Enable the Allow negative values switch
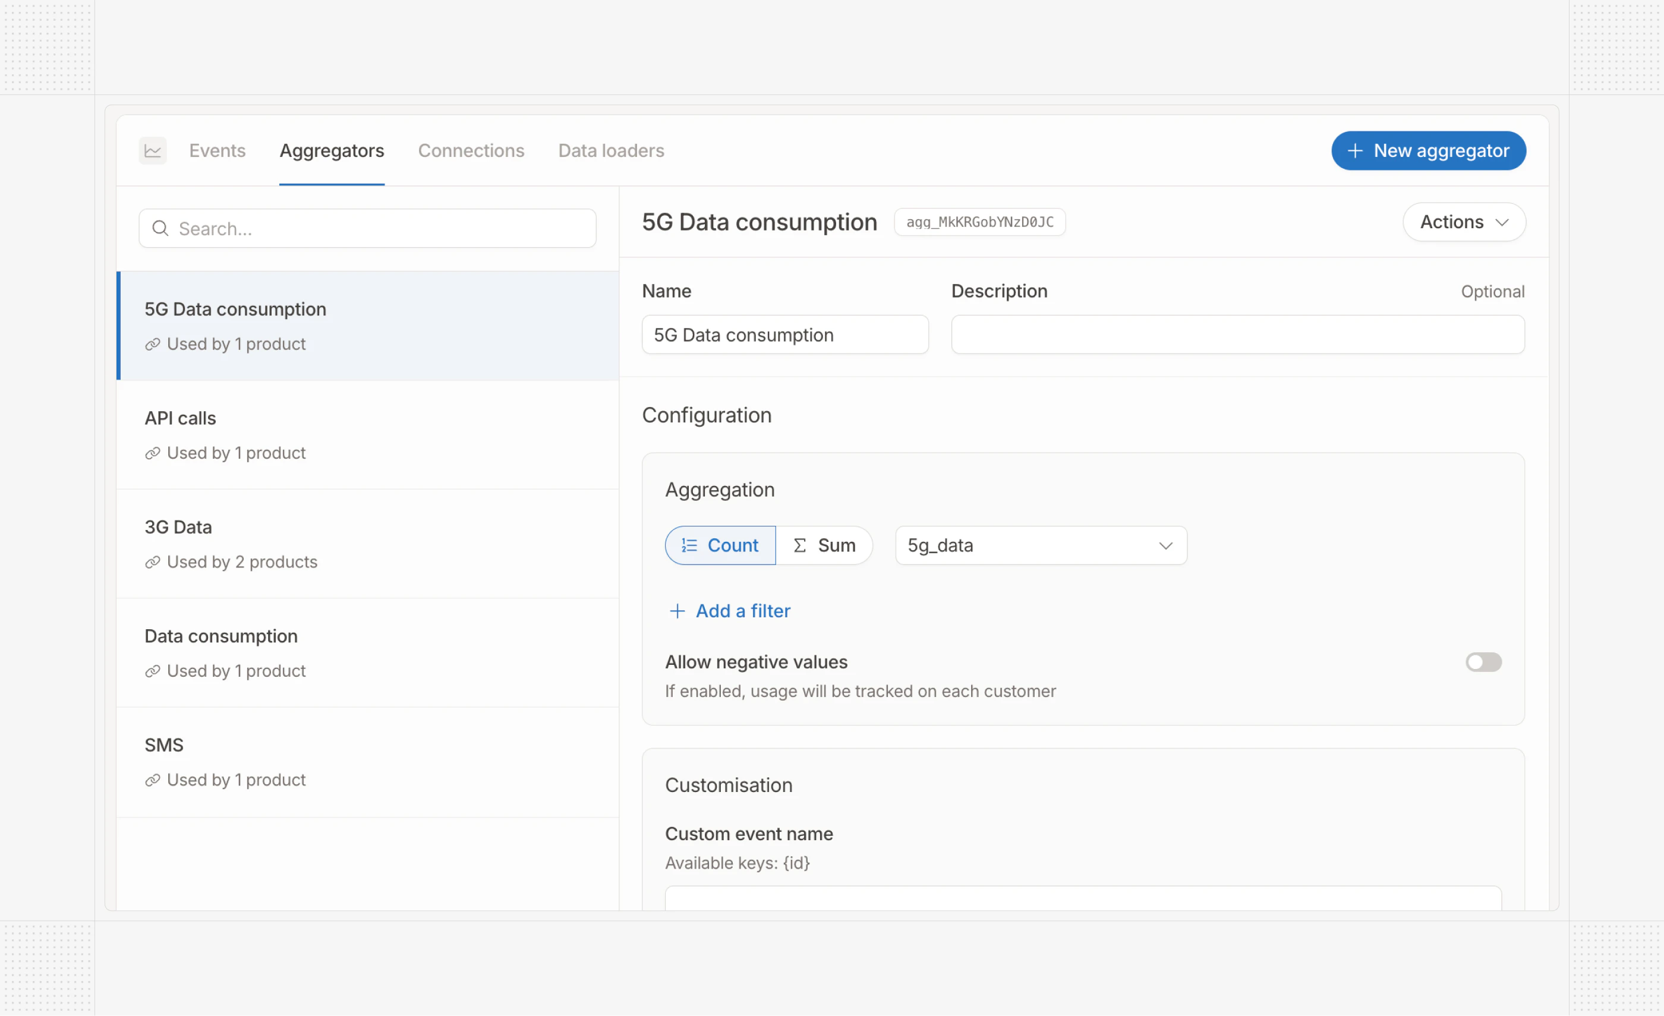 point(1483,662)
